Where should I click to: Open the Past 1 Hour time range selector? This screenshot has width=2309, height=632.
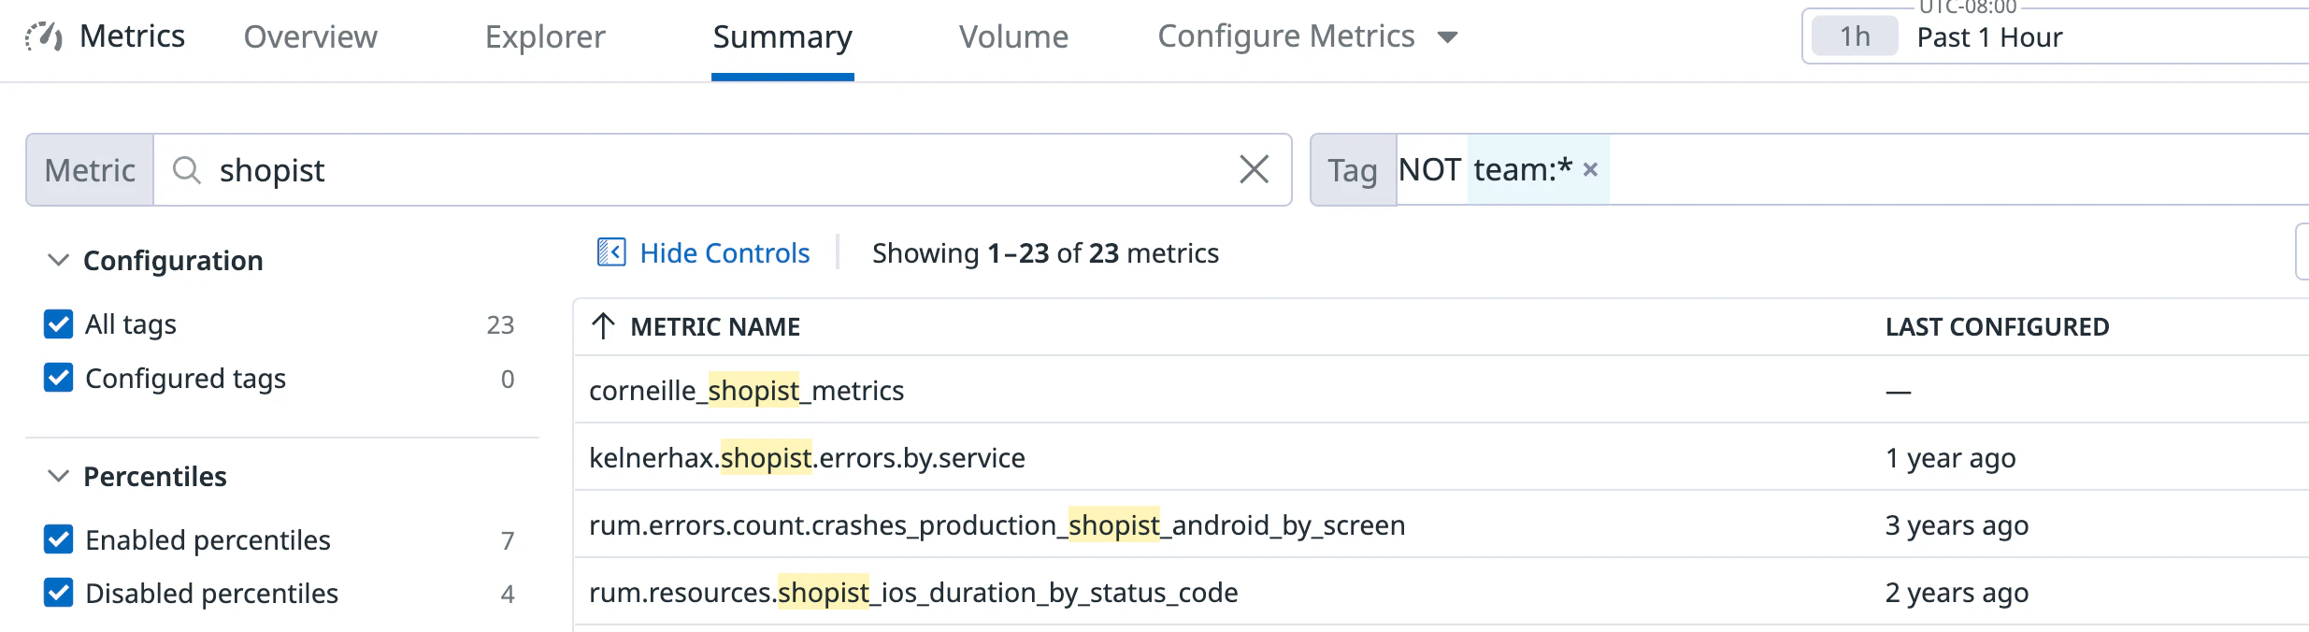click(2054, 37)
